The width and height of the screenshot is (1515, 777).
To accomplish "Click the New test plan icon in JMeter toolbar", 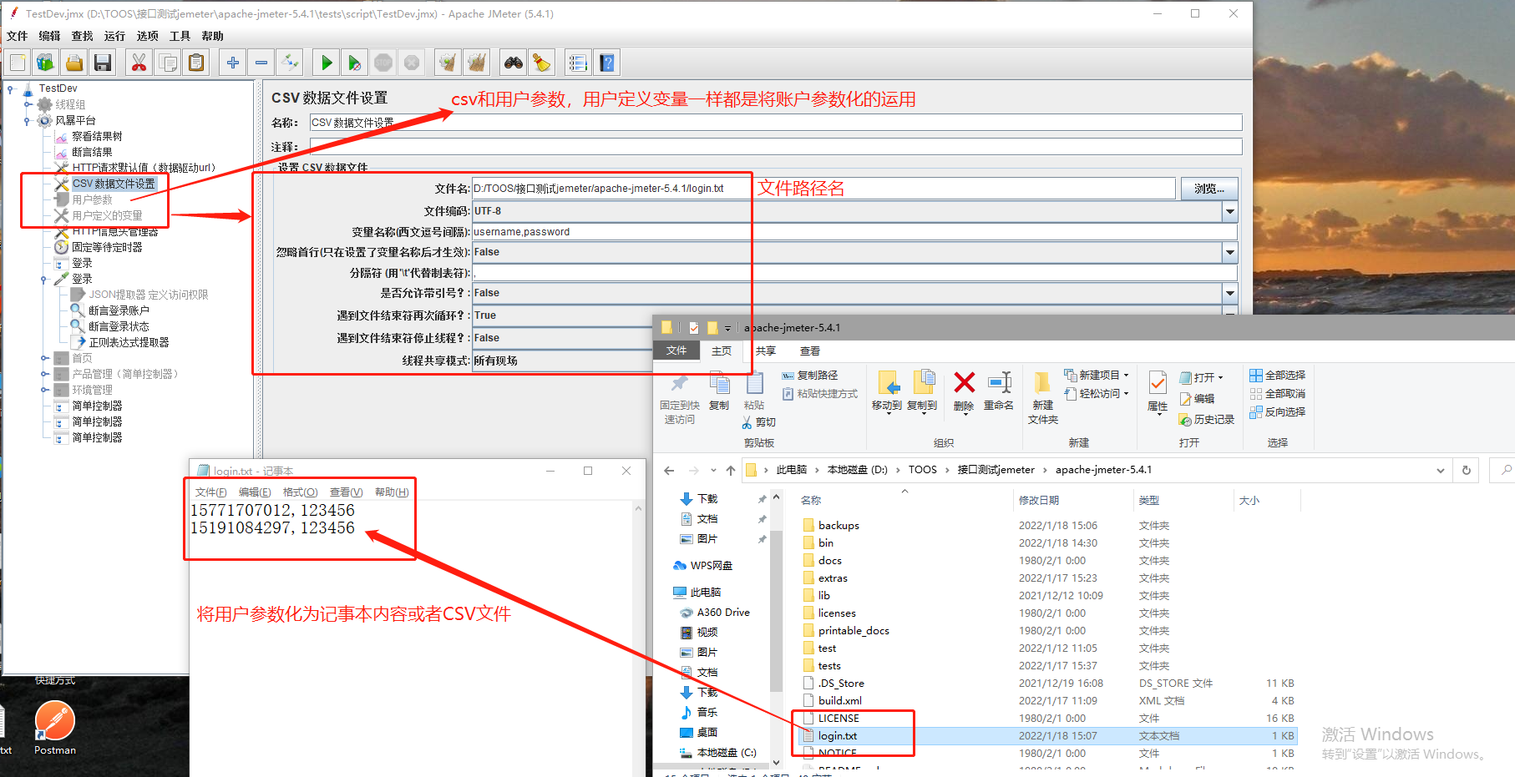I will (x=18, y=63).
